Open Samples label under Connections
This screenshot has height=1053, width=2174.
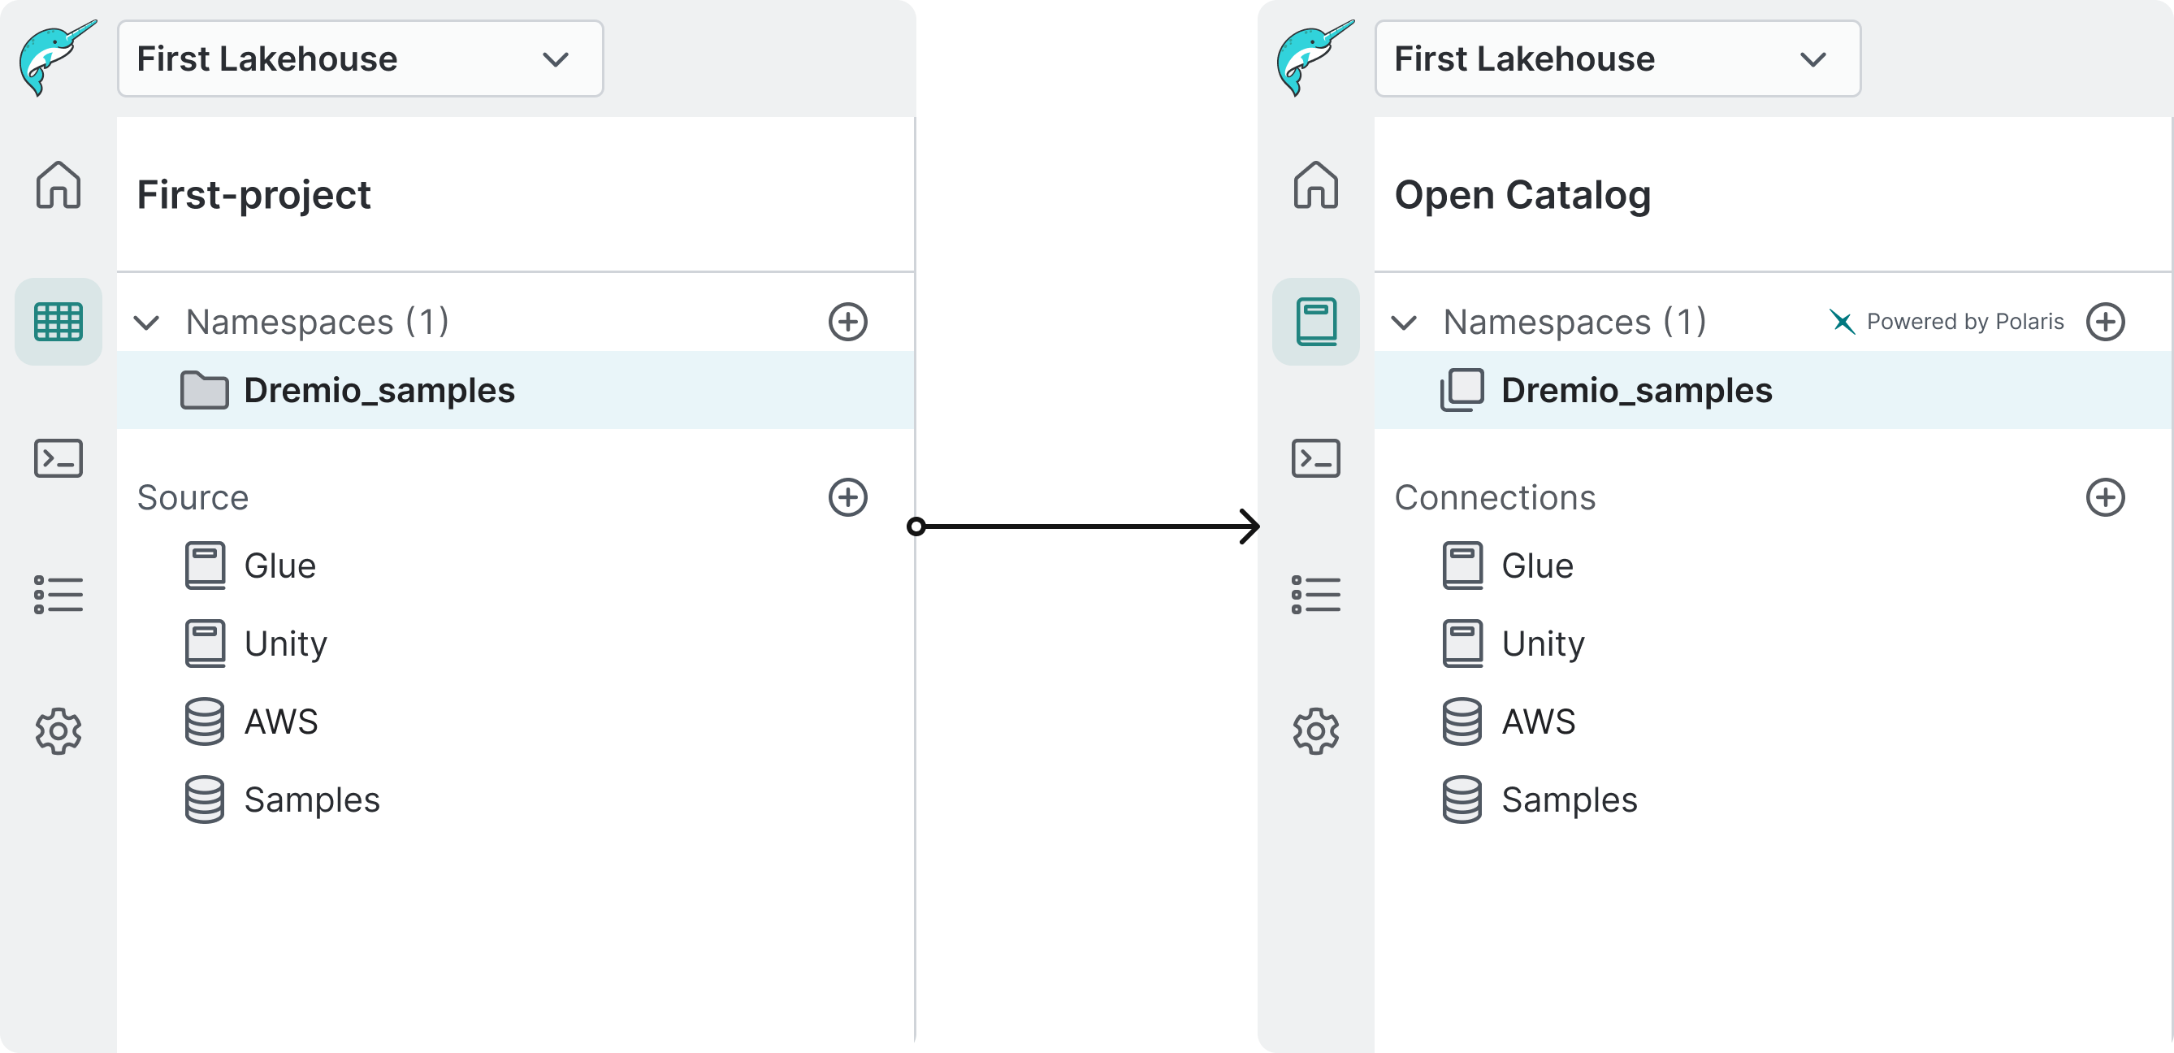point(1570,801)
